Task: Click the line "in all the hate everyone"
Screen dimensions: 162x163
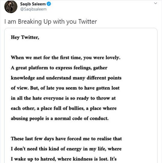Action: pos(63,98)
